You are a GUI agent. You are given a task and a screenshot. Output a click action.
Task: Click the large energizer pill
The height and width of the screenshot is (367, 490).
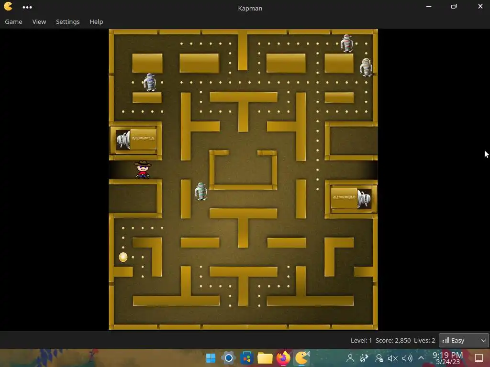[123, 257]
